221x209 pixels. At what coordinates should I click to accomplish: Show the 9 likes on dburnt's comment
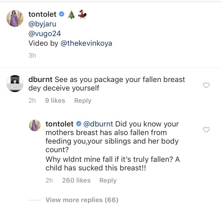(x=55, y=101)
